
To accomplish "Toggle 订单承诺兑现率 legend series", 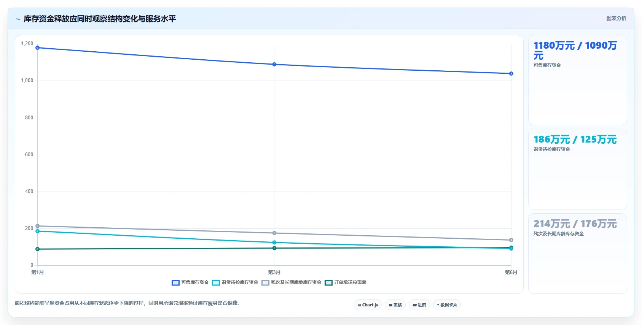I will (346, 282).
